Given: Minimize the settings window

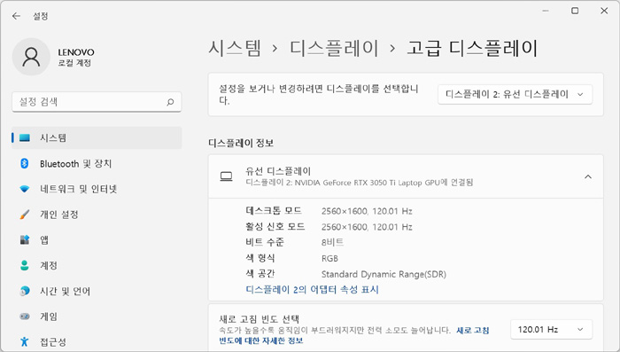Looking at the screenshot, I should [x=546, y=11].
